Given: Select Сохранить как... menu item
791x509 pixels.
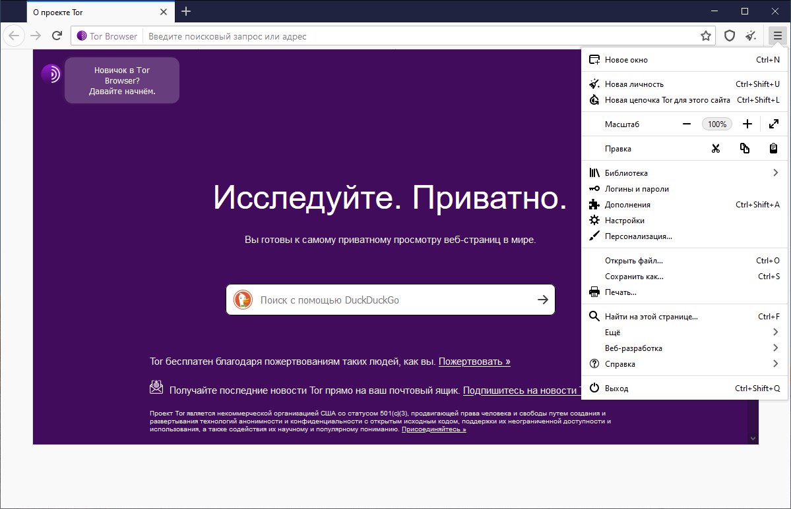Looking at the screenshot, I should (x=684, y=277).
